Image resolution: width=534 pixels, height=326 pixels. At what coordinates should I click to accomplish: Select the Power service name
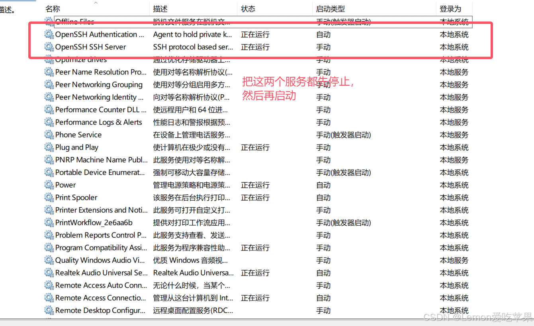[x=65, y=185]
